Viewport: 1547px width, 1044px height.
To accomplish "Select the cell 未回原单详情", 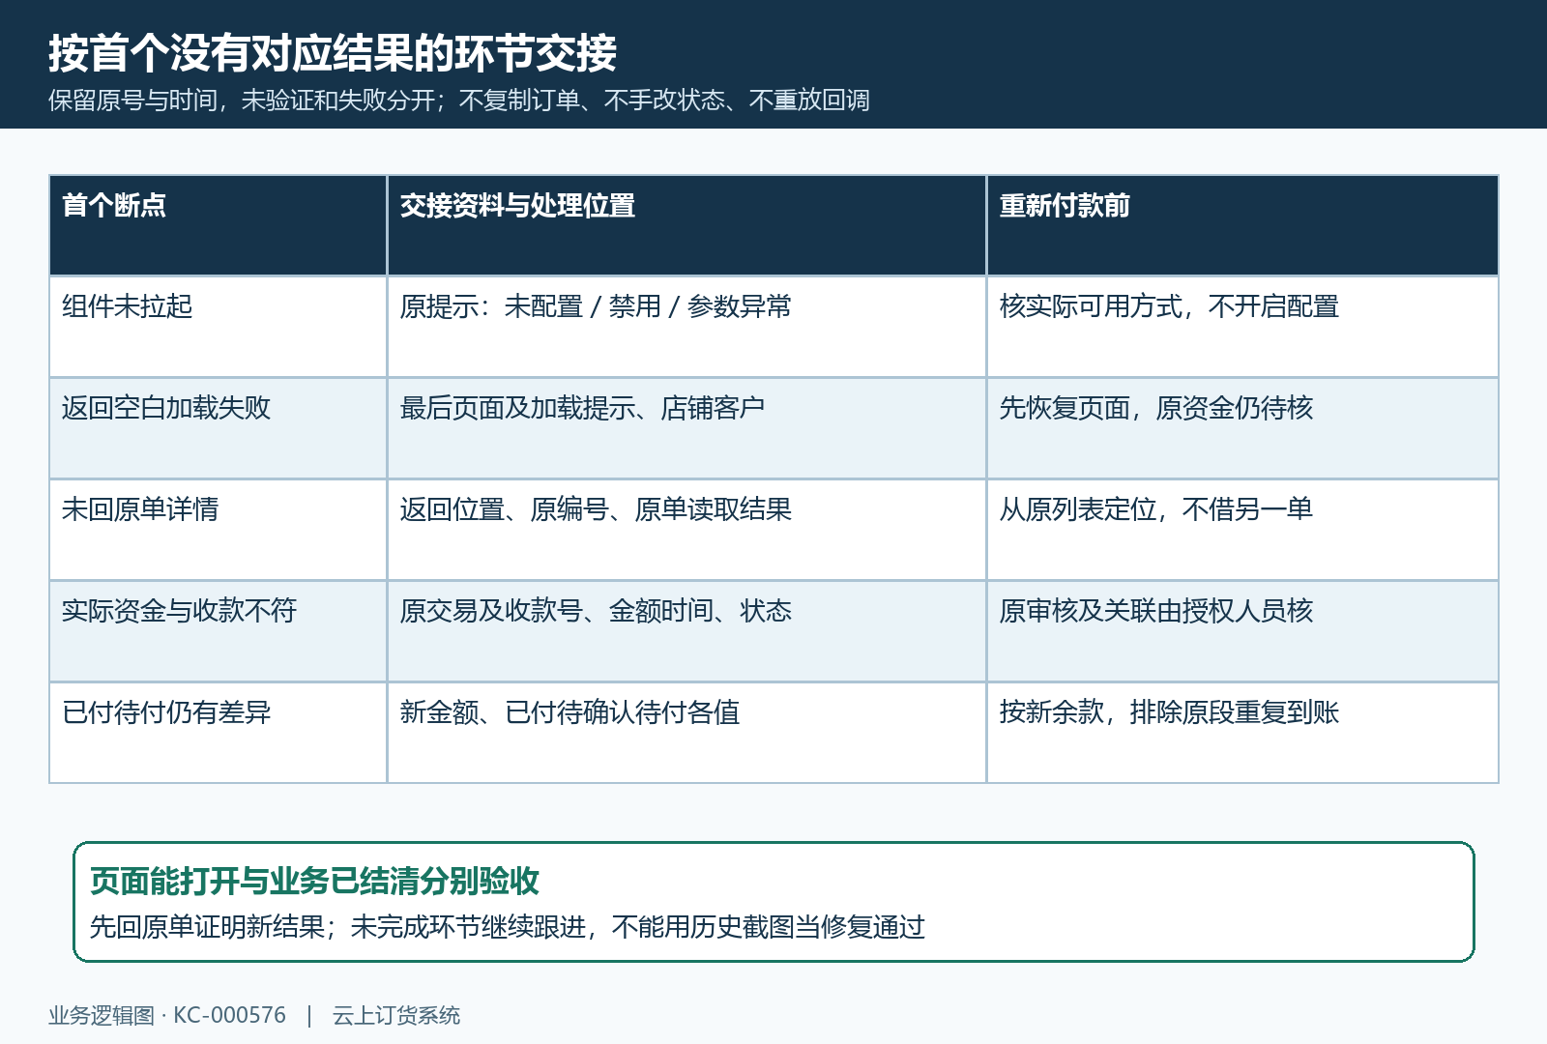I will (219, 530).
